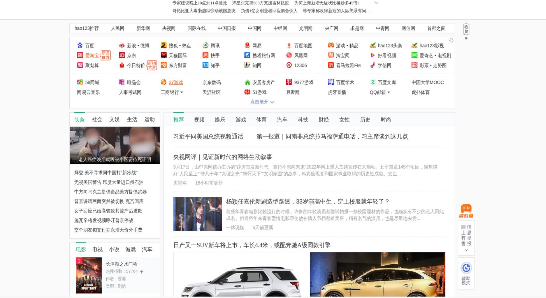Viewport: 546px width, 298px height.
Task: Click the NetEase icon
Action: click(247, 45)
